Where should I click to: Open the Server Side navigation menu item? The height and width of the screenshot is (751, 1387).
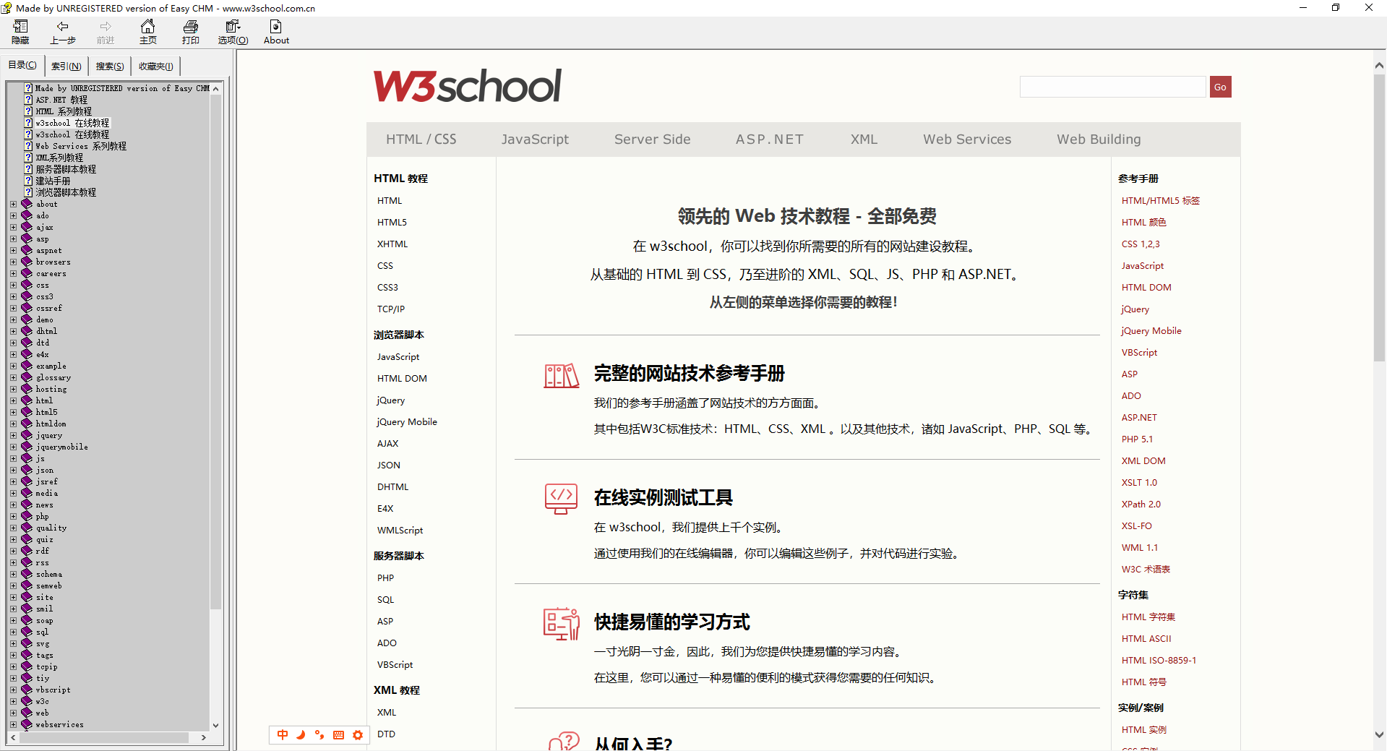coord(653,140)
